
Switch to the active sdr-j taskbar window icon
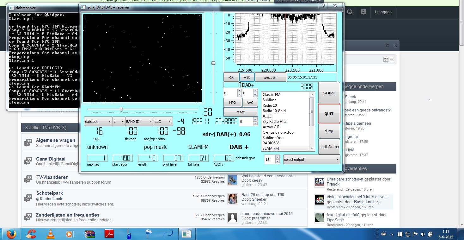click(187, 234)
